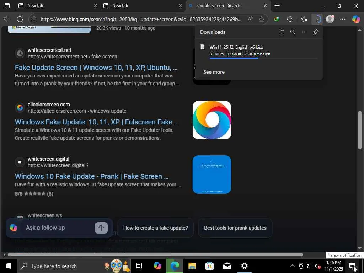
Task: Close the update screen - Search tab
Action: click(265, 6)
